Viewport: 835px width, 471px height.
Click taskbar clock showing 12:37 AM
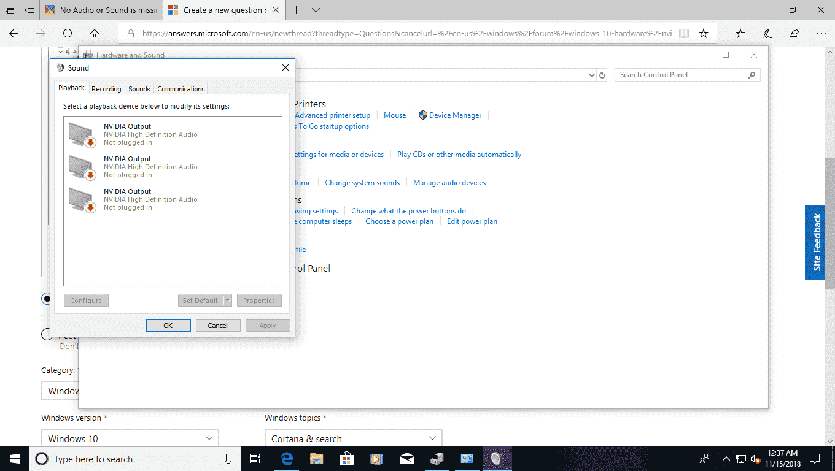pyautogui.click(x=782, y=459)
